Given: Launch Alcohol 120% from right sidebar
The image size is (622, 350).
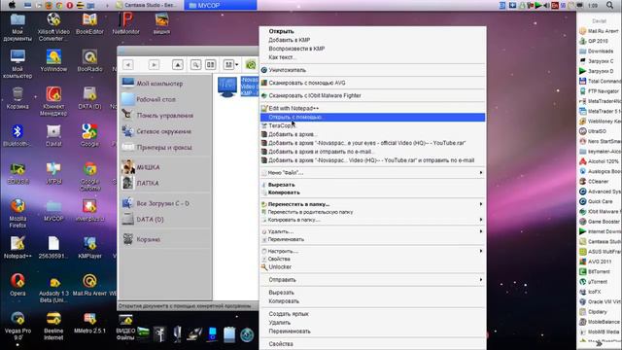Looking at the screenshot, I should click(x=599, y=161).
